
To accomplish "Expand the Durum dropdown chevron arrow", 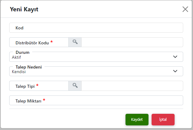I will point(175,57).
